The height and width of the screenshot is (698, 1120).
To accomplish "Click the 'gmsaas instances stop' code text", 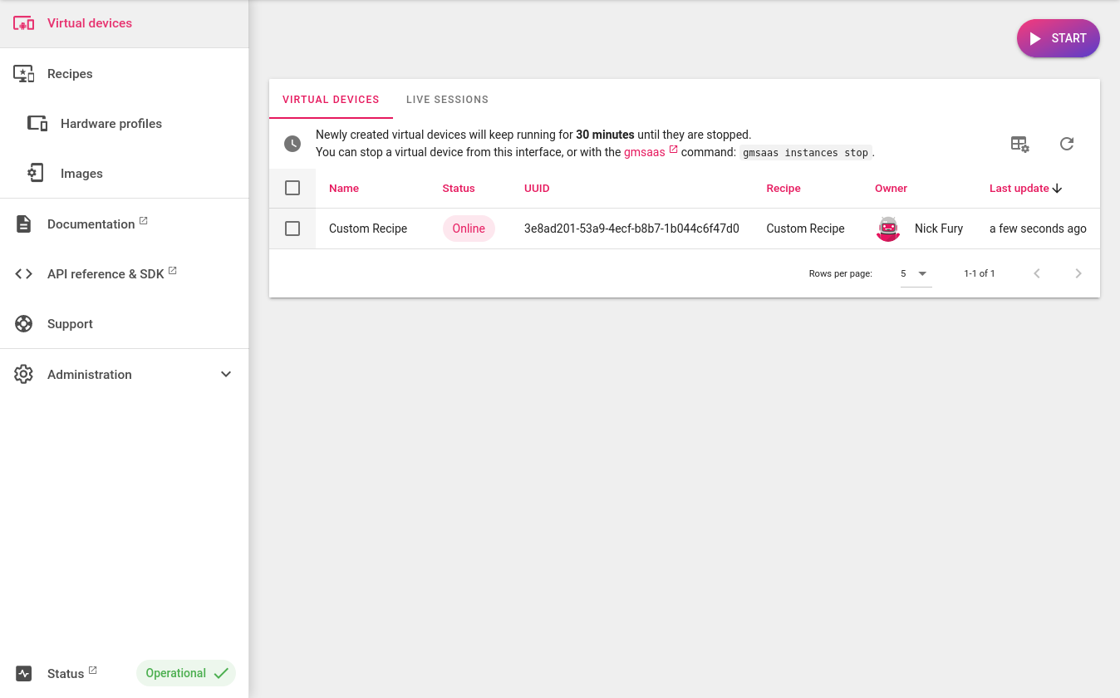I will [x=806, y=153].
